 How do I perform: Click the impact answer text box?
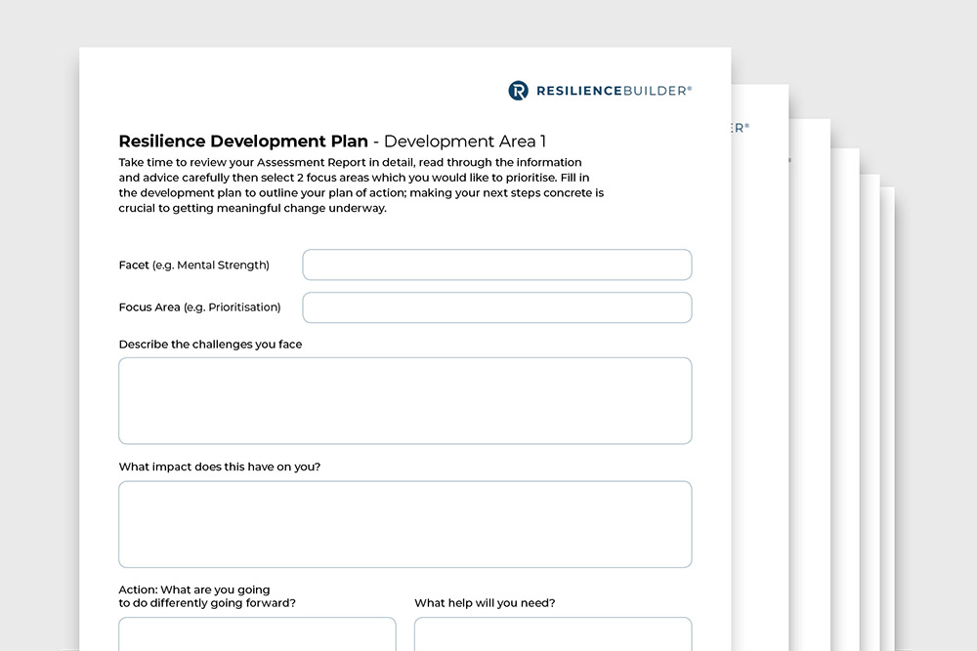404,524
